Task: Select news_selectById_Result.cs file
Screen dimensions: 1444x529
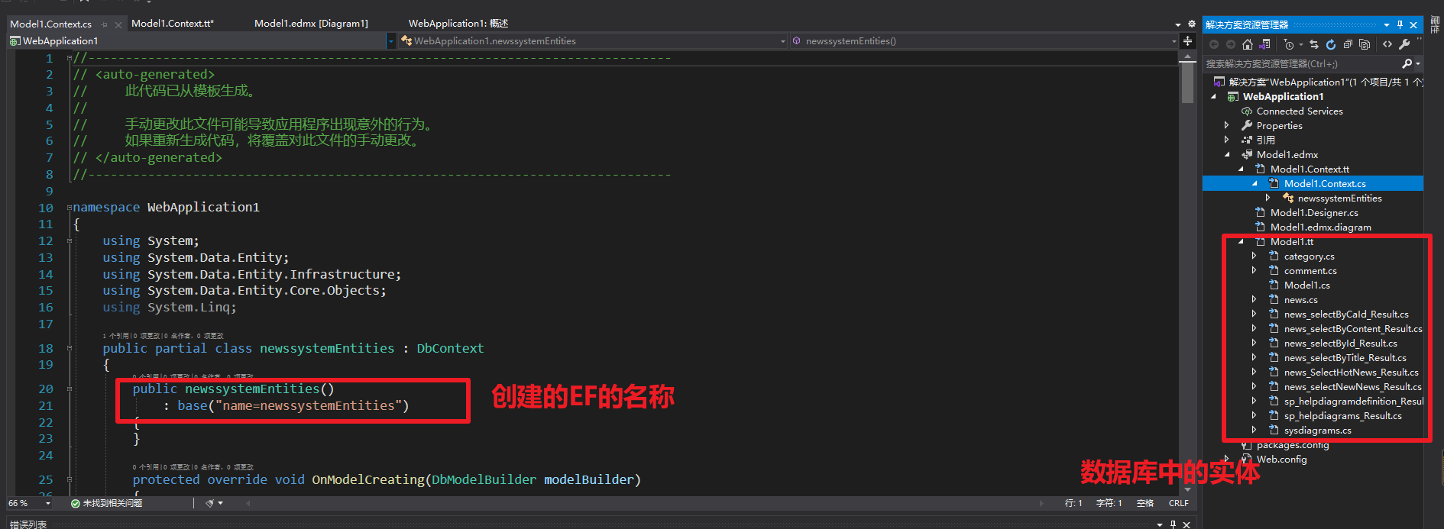Action: [1340, 344]
